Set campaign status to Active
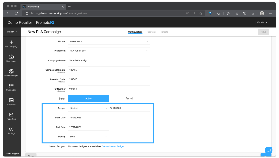 pos(88,98)
